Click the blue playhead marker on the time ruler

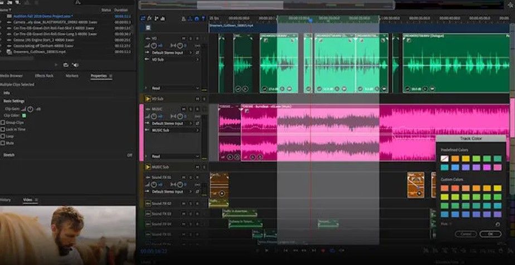[x=310, y=21]
